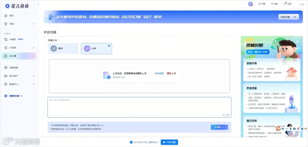The width and height of the screenshot is (308, 147).
Task: Click the 数据中心 chart icon
Action: click(6, 84)
